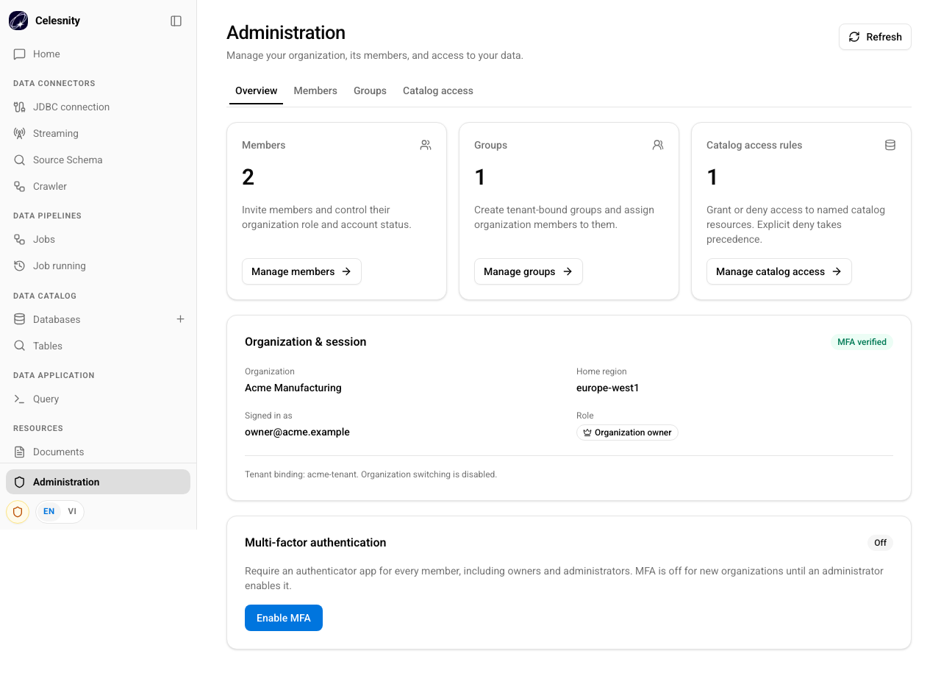Switch to the Groups tab

[370, 90]
